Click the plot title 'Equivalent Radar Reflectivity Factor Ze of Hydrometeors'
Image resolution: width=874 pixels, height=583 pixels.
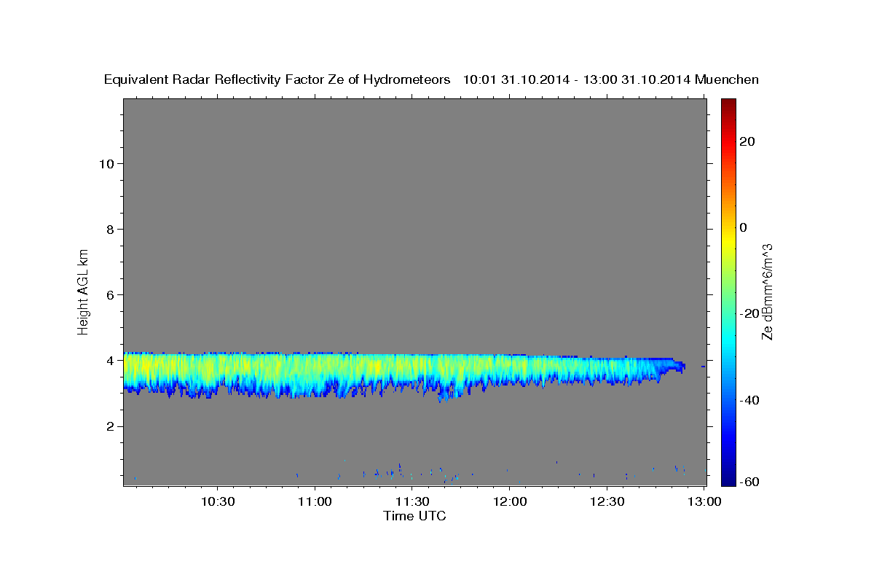277,80
